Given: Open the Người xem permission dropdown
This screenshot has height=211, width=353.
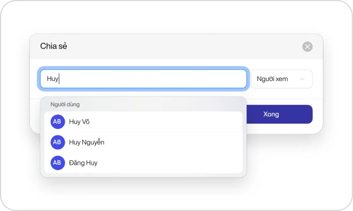Looking at the screenshot, I should 282,79.
